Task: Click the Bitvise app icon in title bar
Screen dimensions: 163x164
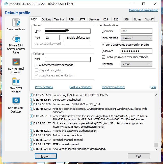Action: tap(5, 4)
